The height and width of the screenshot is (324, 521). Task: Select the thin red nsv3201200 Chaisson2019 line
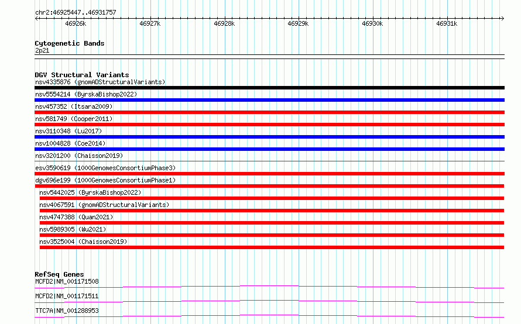(269, 161)
